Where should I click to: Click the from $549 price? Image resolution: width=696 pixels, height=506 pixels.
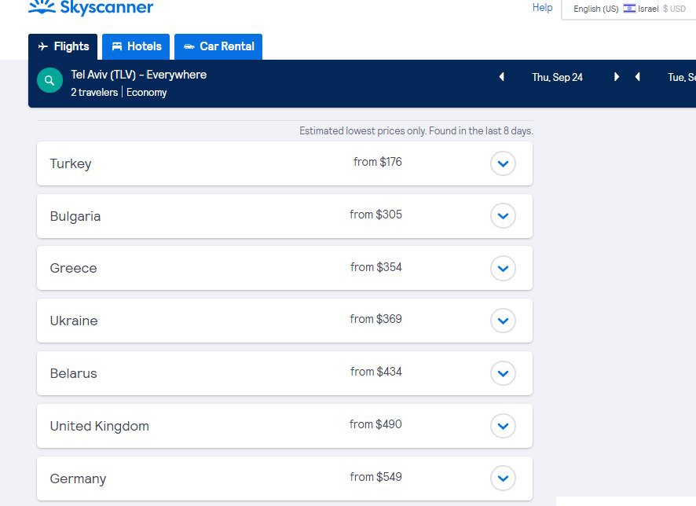[375, 477]
